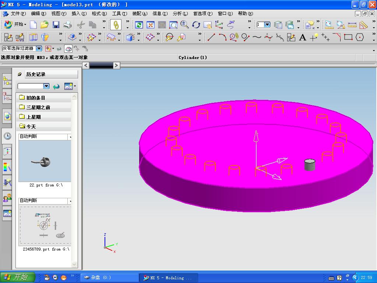
Task: Open the 帮助 menu
Action: (246, 14)
